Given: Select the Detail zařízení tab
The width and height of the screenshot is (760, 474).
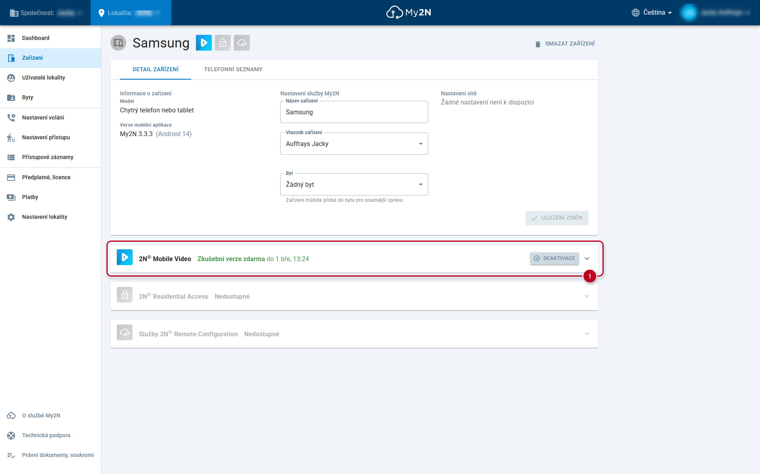Looking at the screenshot, I should click(x=156, y=69).
